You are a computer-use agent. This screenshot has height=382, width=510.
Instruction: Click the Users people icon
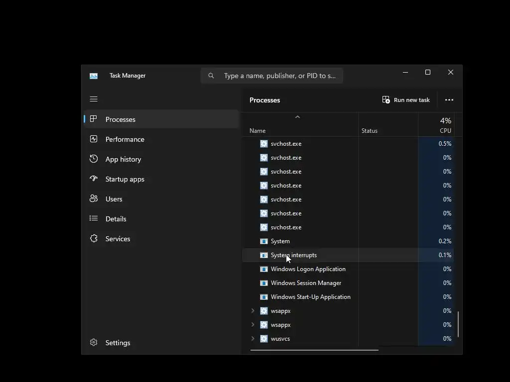point(94,198)
